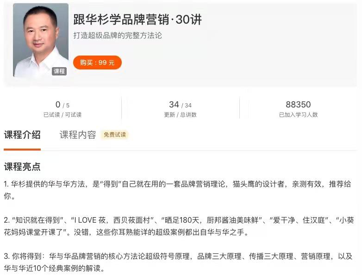This screenshot has width=362, height=275.
Task: Click the 免费试读 tag
Action: [115, 135]
